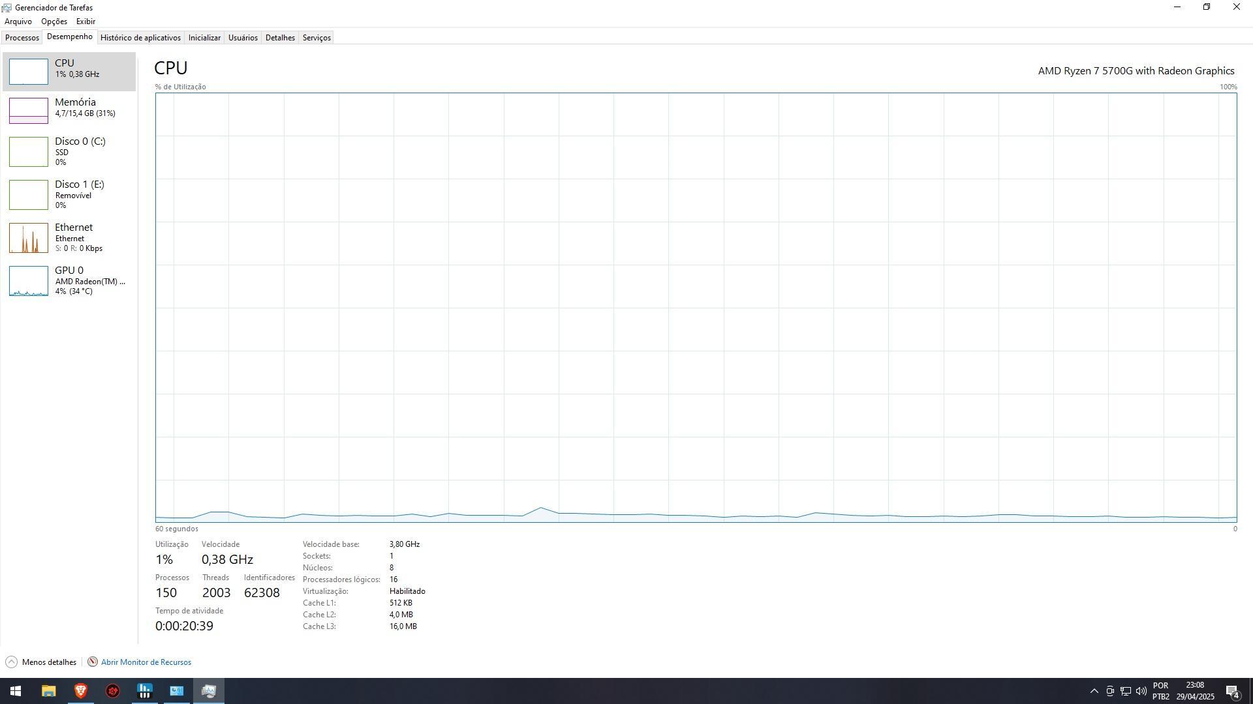
Task: Select the Memória mini graph thumbnail
Action: click(x=29, y=111)
